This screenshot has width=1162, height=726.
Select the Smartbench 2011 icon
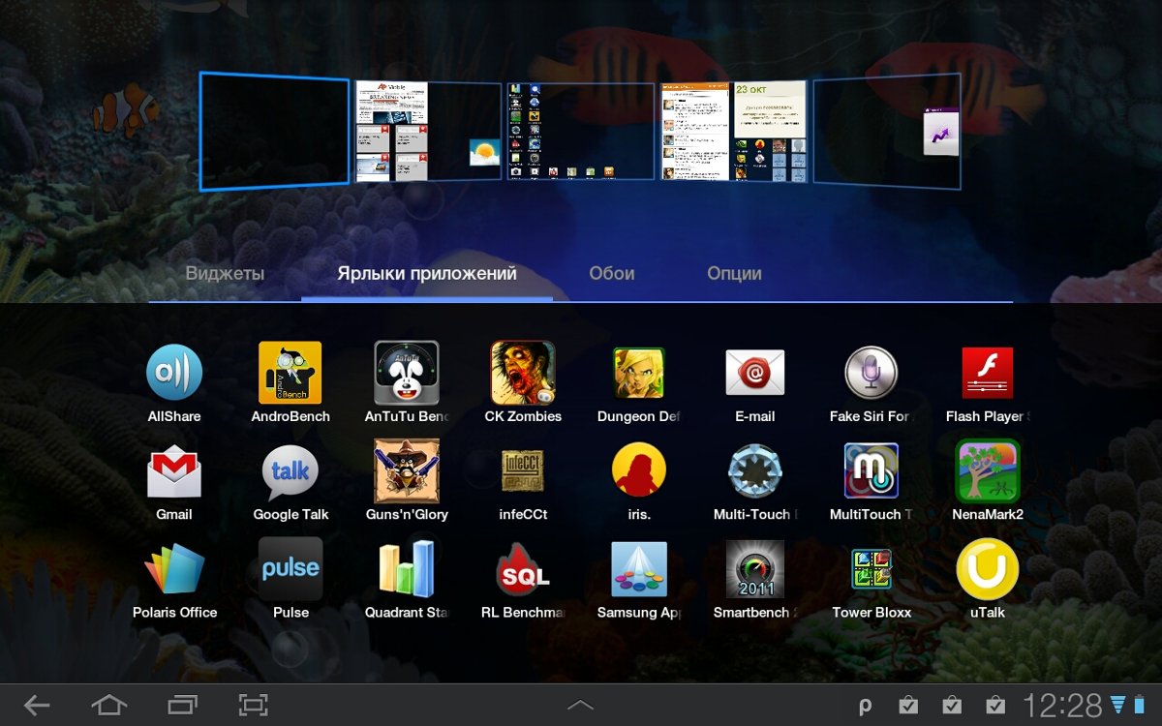click(755, 569)
